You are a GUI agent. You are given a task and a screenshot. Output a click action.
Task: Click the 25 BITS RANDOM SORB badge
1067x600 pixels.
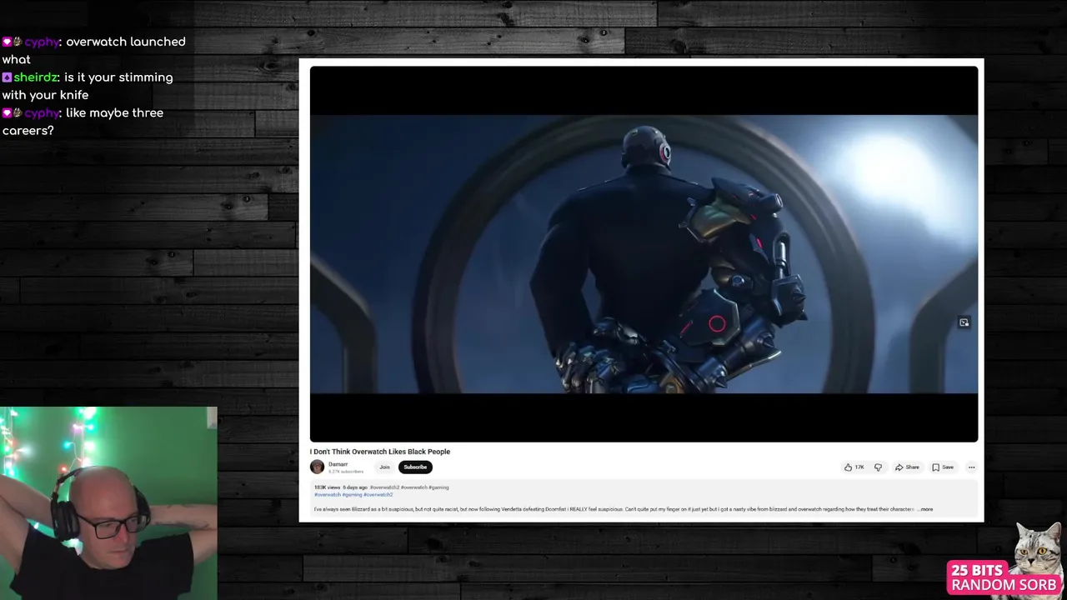point(1004,578)
